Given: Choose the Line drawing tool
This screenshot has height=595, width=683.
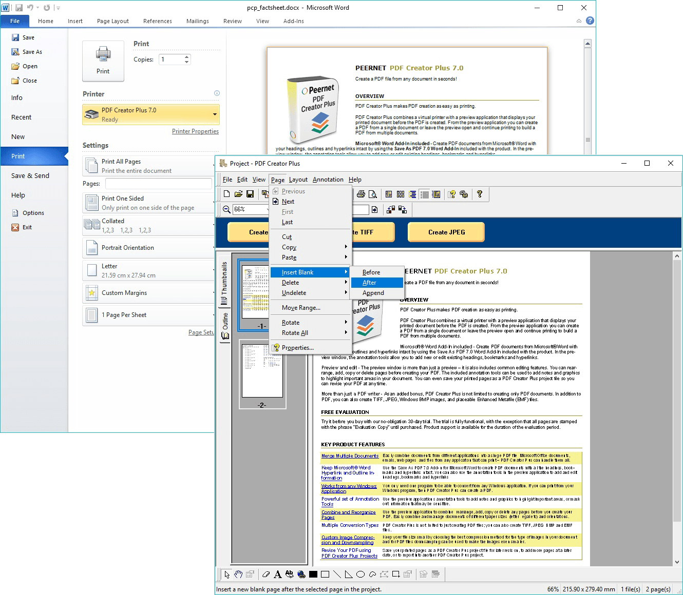Looking at the screenshot, I should point(338,574).
